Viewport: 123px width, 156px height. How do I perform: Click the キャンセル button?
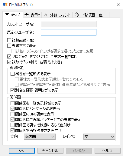pos(50,151)
